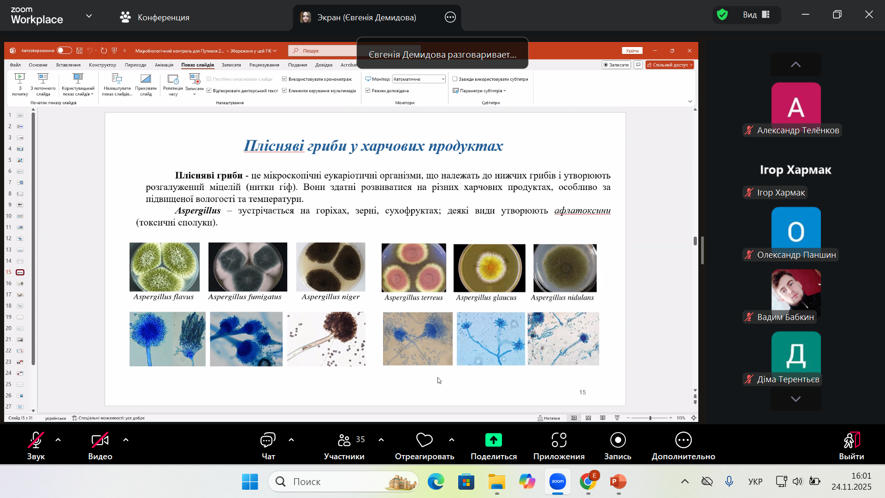Open the shared-screen options ellipsis button
The height and width of the screenshot is (498, 885).
450,18
